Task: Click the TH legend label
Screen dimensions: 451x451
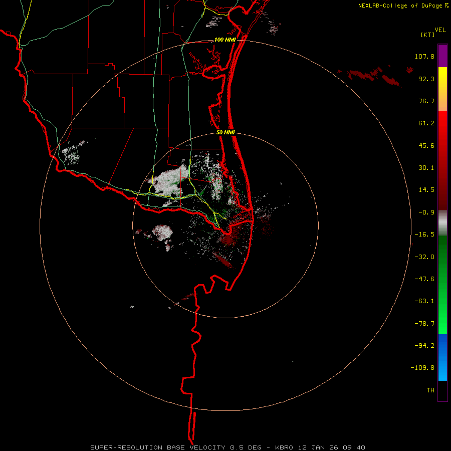Action: tap(430, 390)
